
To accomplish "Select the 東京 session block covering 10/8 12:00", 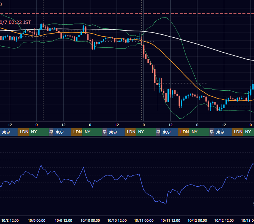I will 9,132.
